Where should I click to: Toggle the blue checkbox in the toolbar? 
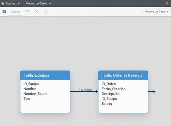[x=4, y=12]
